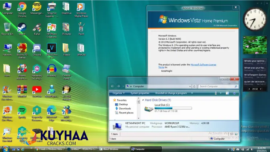Open the change view options dropdown arrow

coord(221,93)
